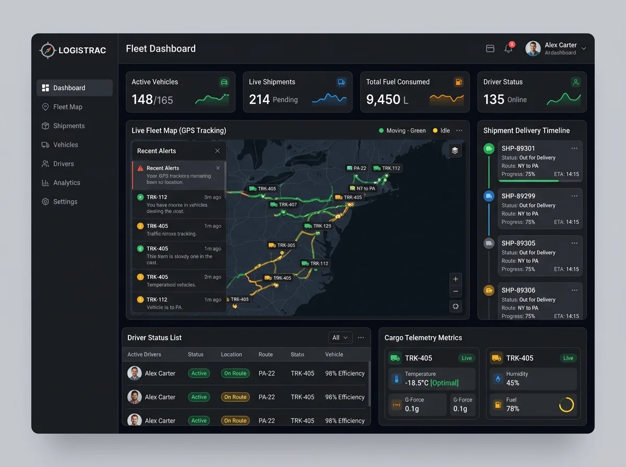Viewport: 626px width, 467px height.
Task: Select the TRK-305 truck marker on map
Action: click(x=282, y=245)
